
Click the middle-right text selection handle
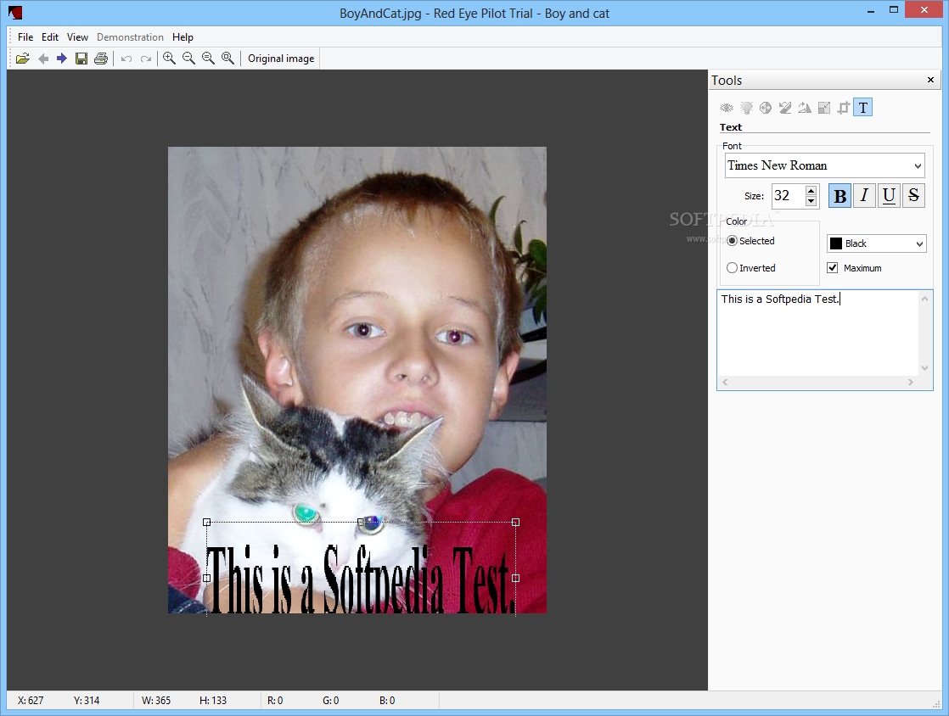coord(515,578)
